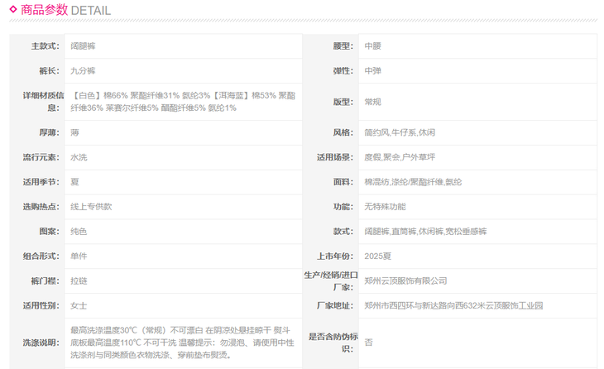
Task: Click the 九分裤 pants length value
Action: click(x=84, y=71)
